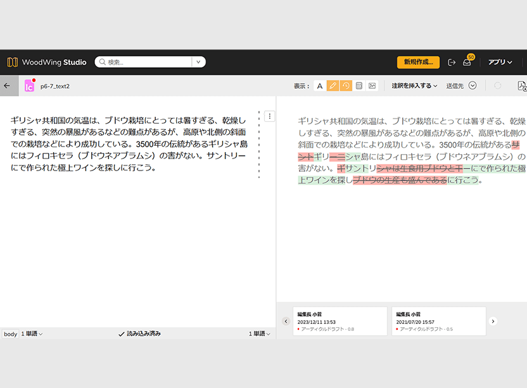Open the アプリ menu
The image size is (527, 388).
(500, 62)
